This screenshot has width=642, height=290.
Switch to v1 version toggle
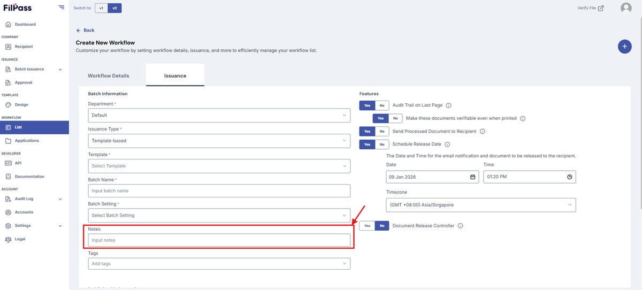click(101, 8)
